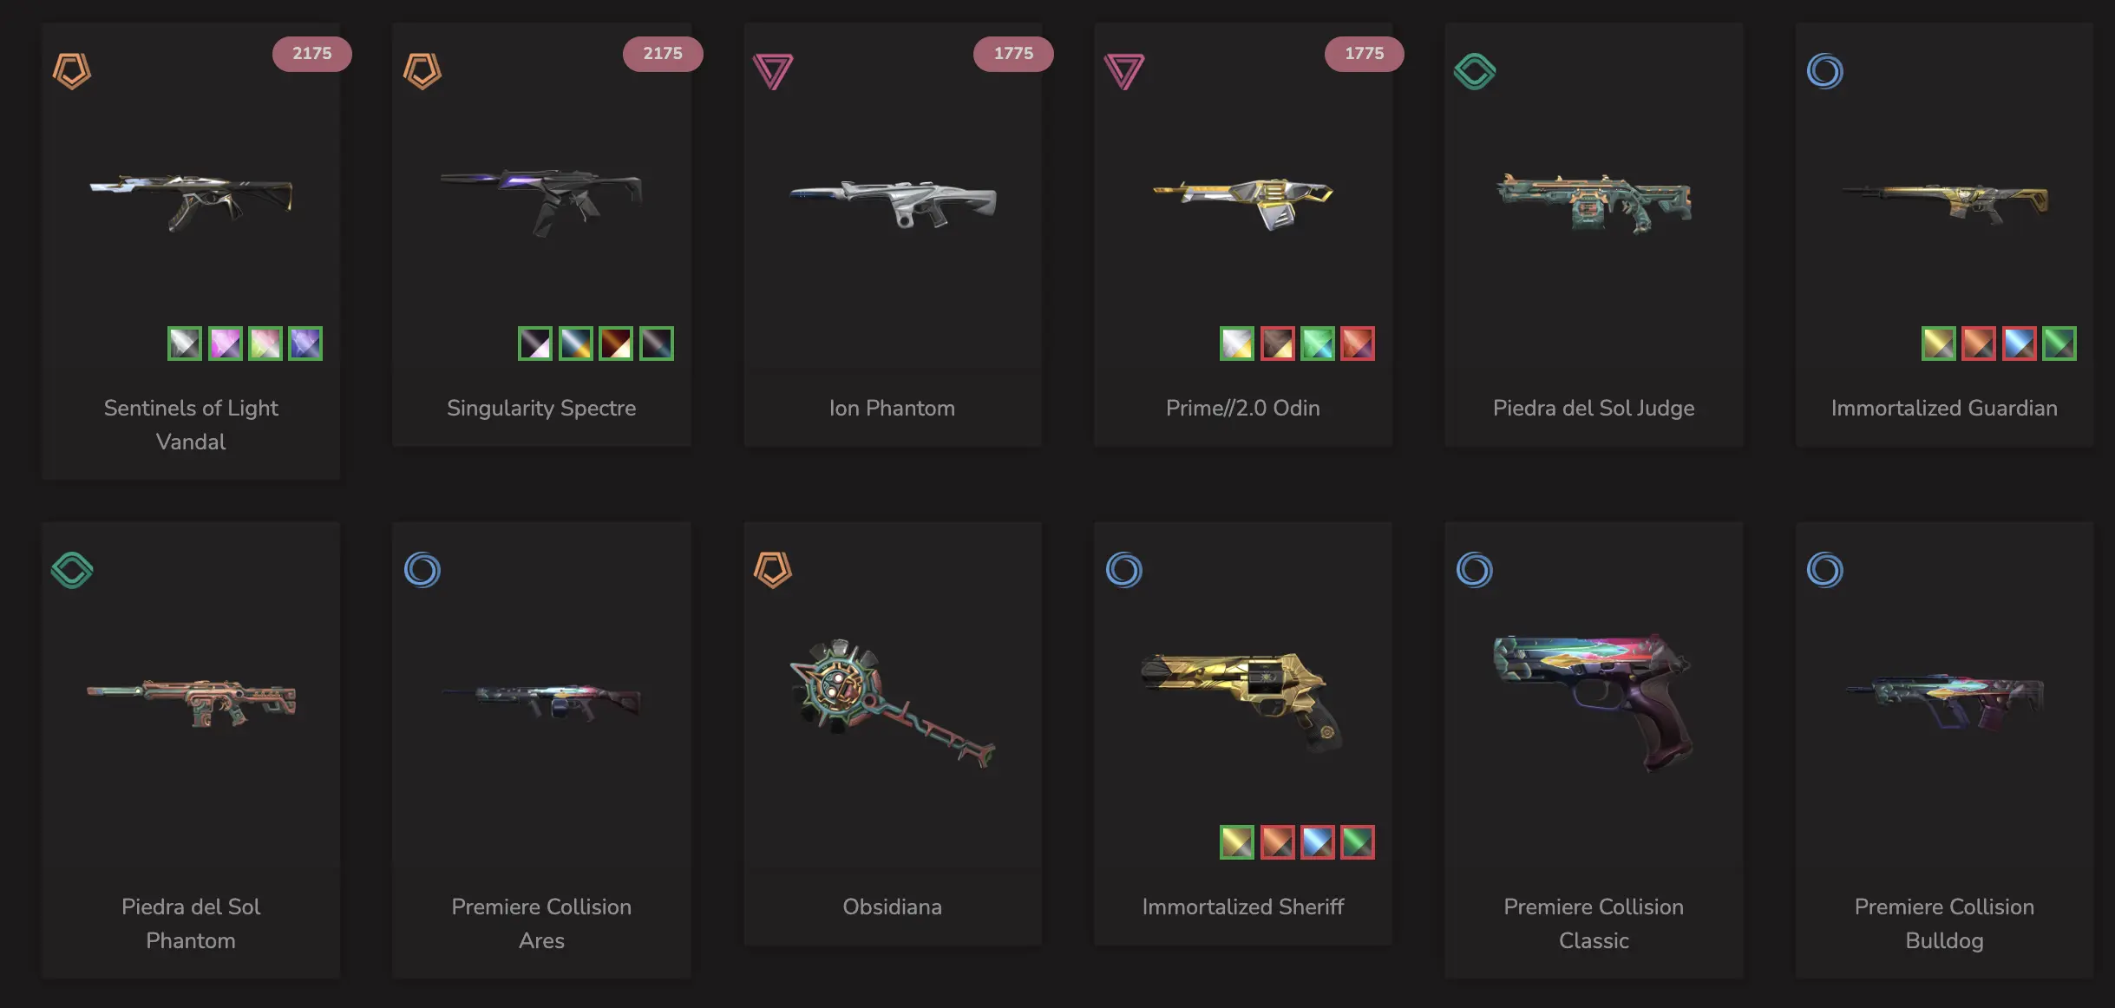Click the Premiere Collision Bulldog title
The width and height of the screenshot is (2115, 1008).
(1944, 923)
